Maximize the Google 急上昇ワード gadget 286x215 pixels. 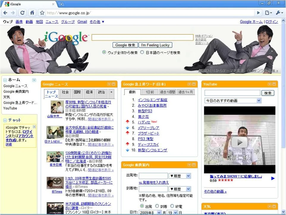[194, 84]
